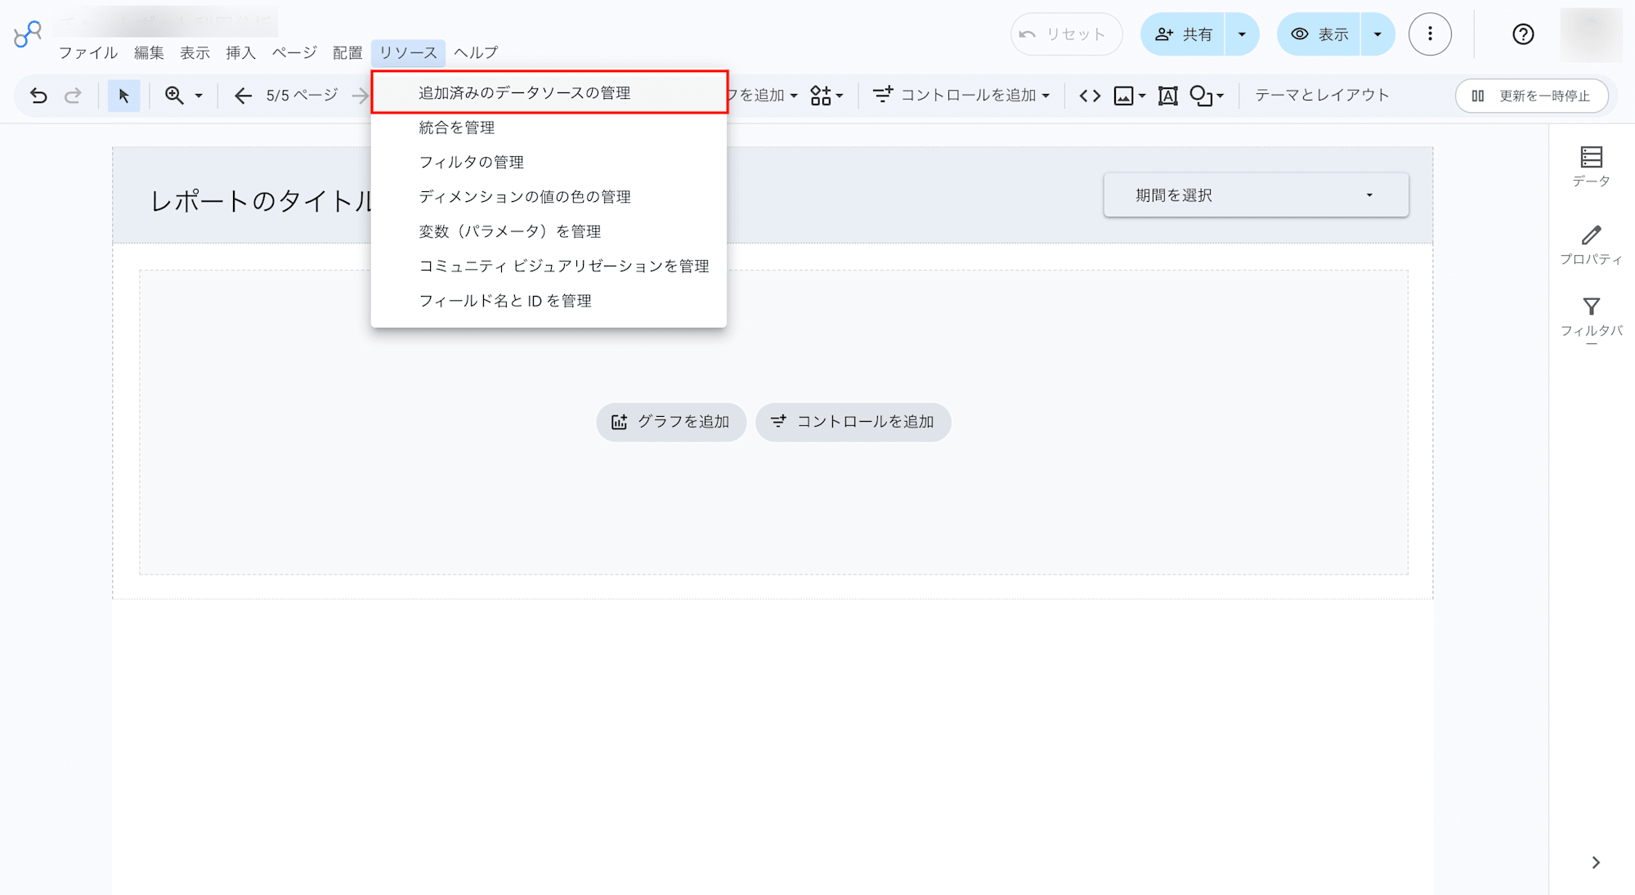Expand the 共有 share dropdown arrow
The width and height of the screenshot is (1635, 895).
(x=1242, y=34)
